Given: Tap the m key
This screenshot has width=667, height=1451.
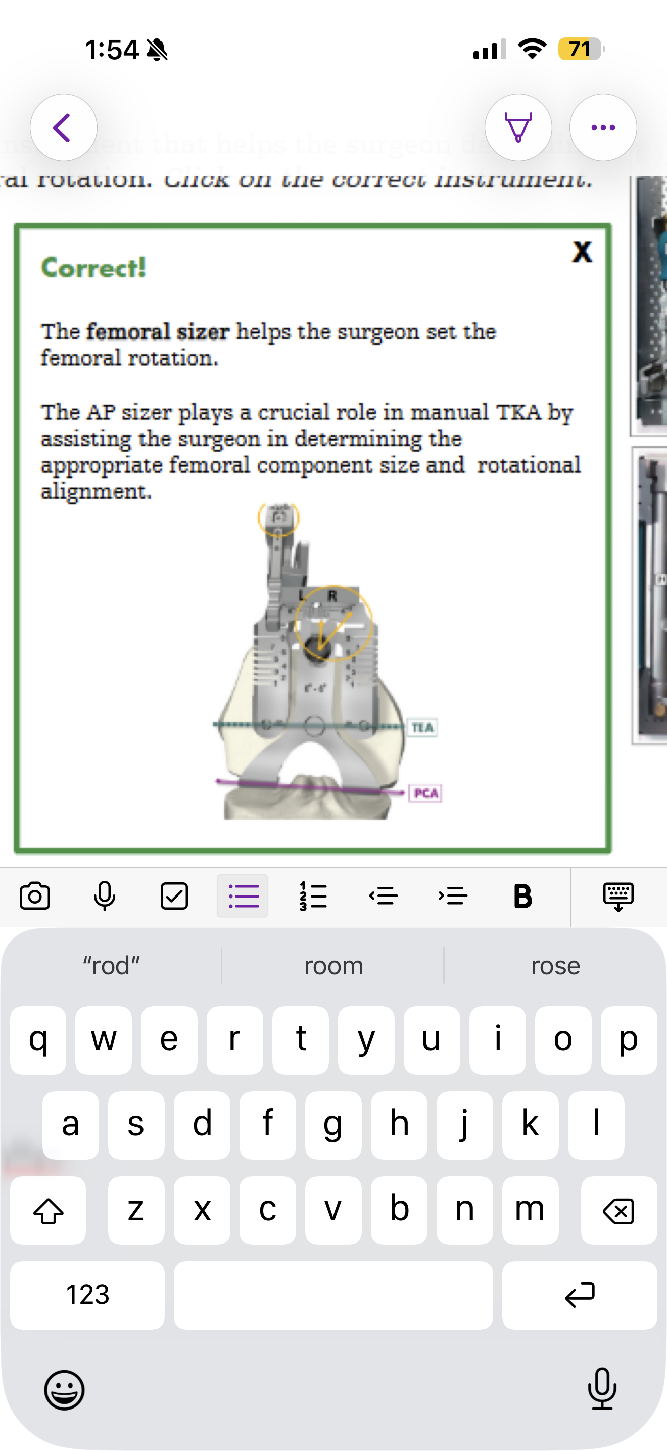Looking at the screenshot, I should [x=531, y=1211].
